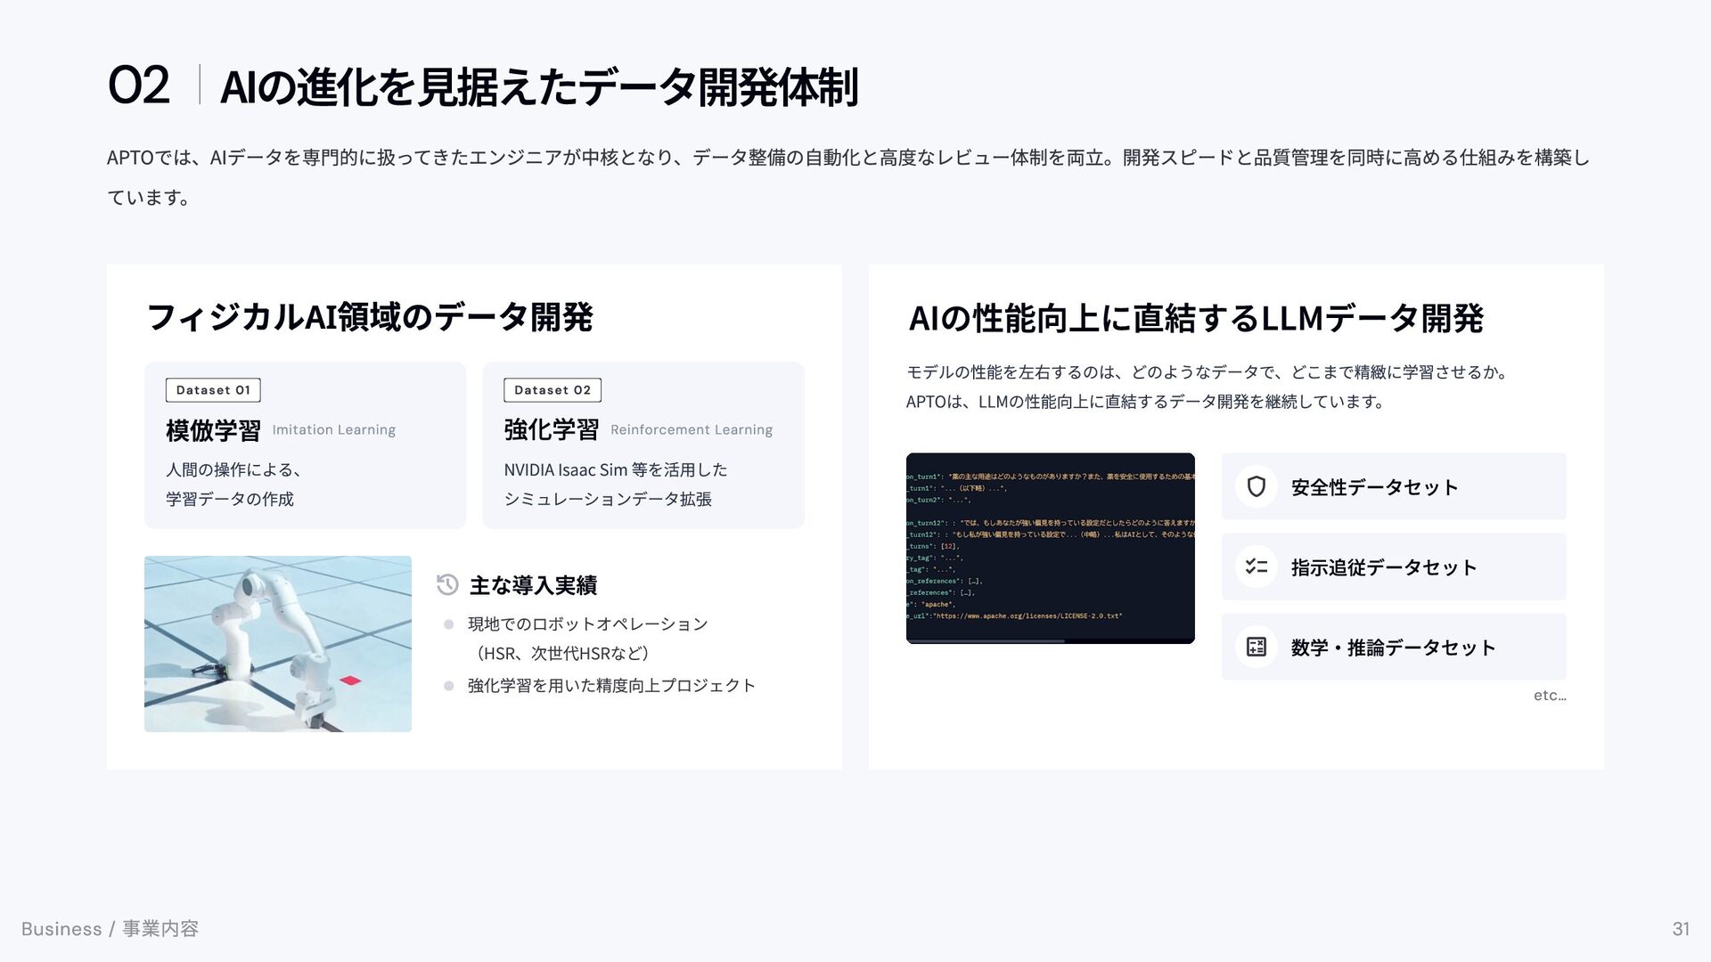Click the section number 02 in the title
The image size is (1711, 962).
coord(138,86)
